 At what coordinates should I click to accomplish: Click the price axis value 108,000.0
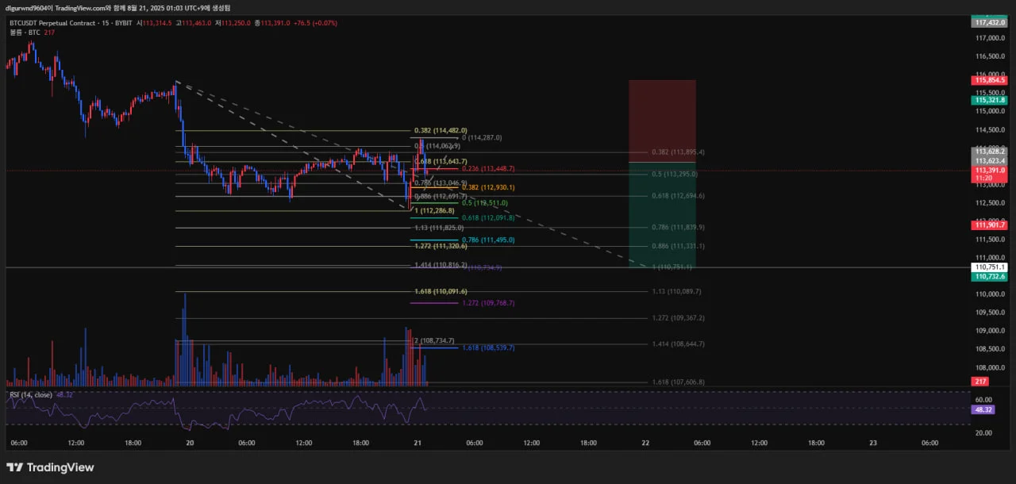point(990,367)
